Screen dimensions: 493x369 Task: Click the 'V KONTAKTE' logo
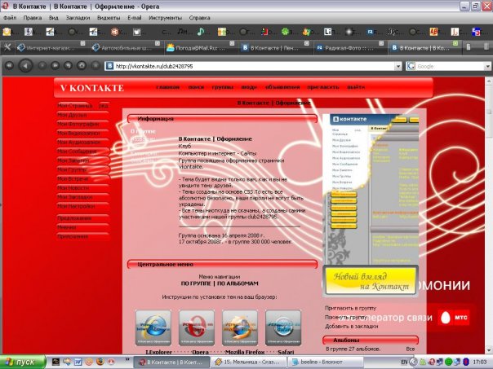click(x=91, y=88)
